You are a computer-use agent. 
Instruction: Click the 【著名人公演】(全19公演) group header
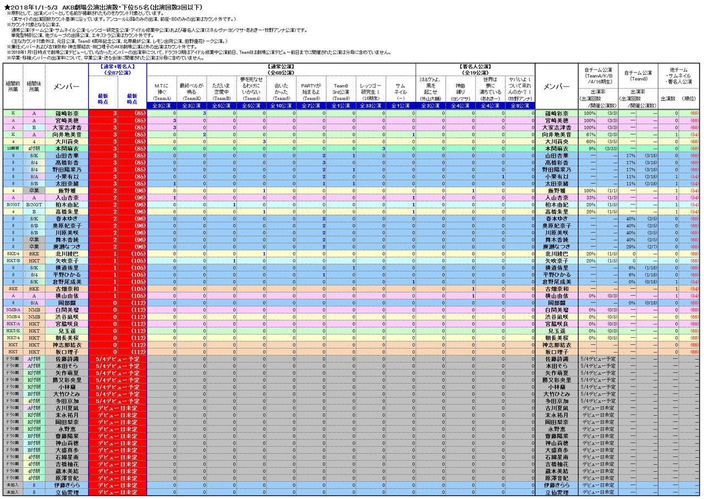click(475, 69)
